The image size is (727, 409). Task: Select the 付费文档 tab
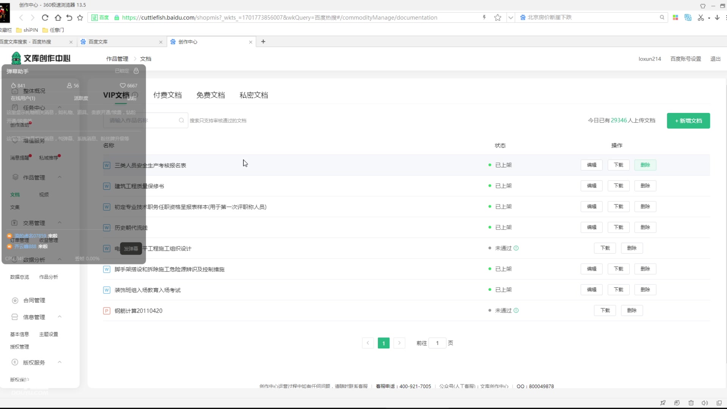pos(167,95)
